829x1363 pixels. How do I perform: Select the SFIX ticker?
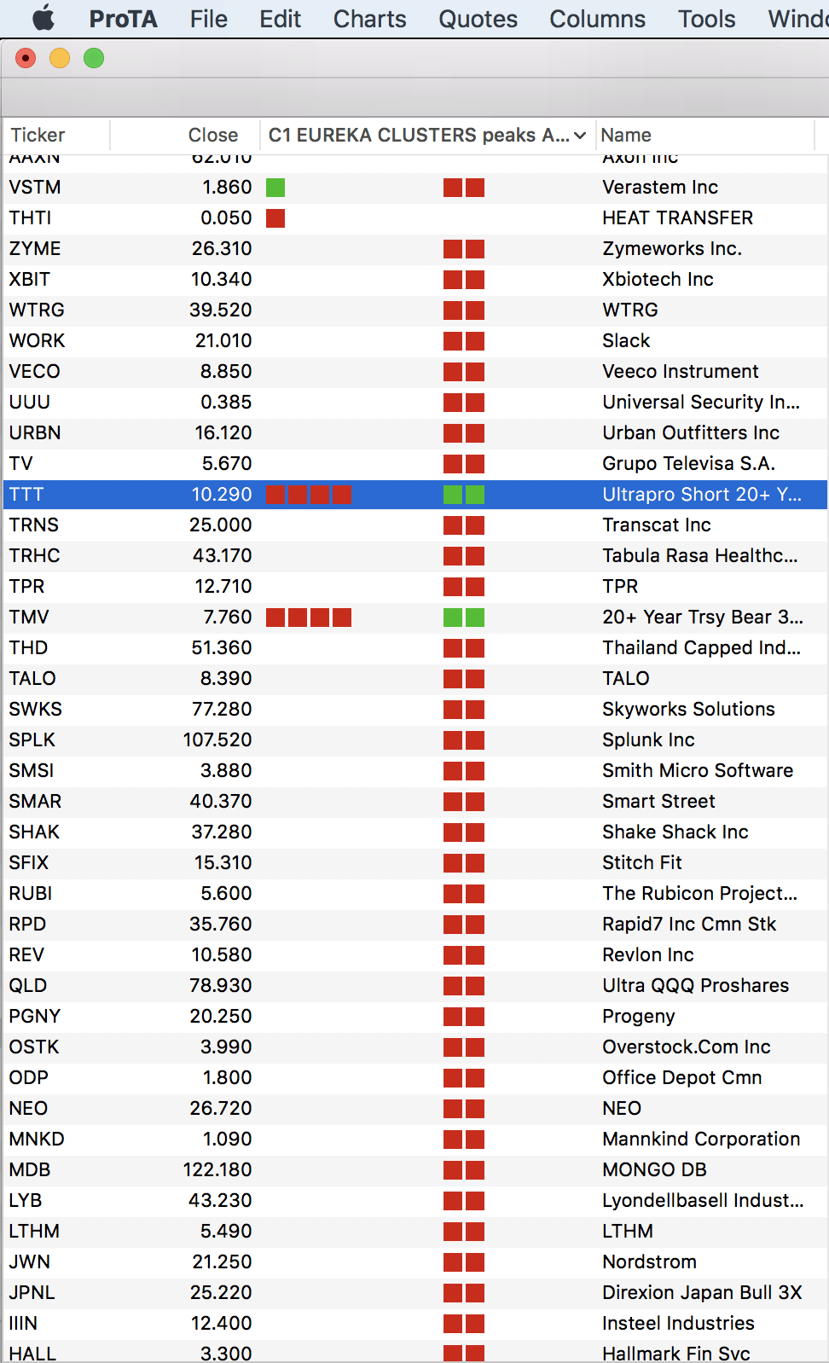tap(29, 863)
